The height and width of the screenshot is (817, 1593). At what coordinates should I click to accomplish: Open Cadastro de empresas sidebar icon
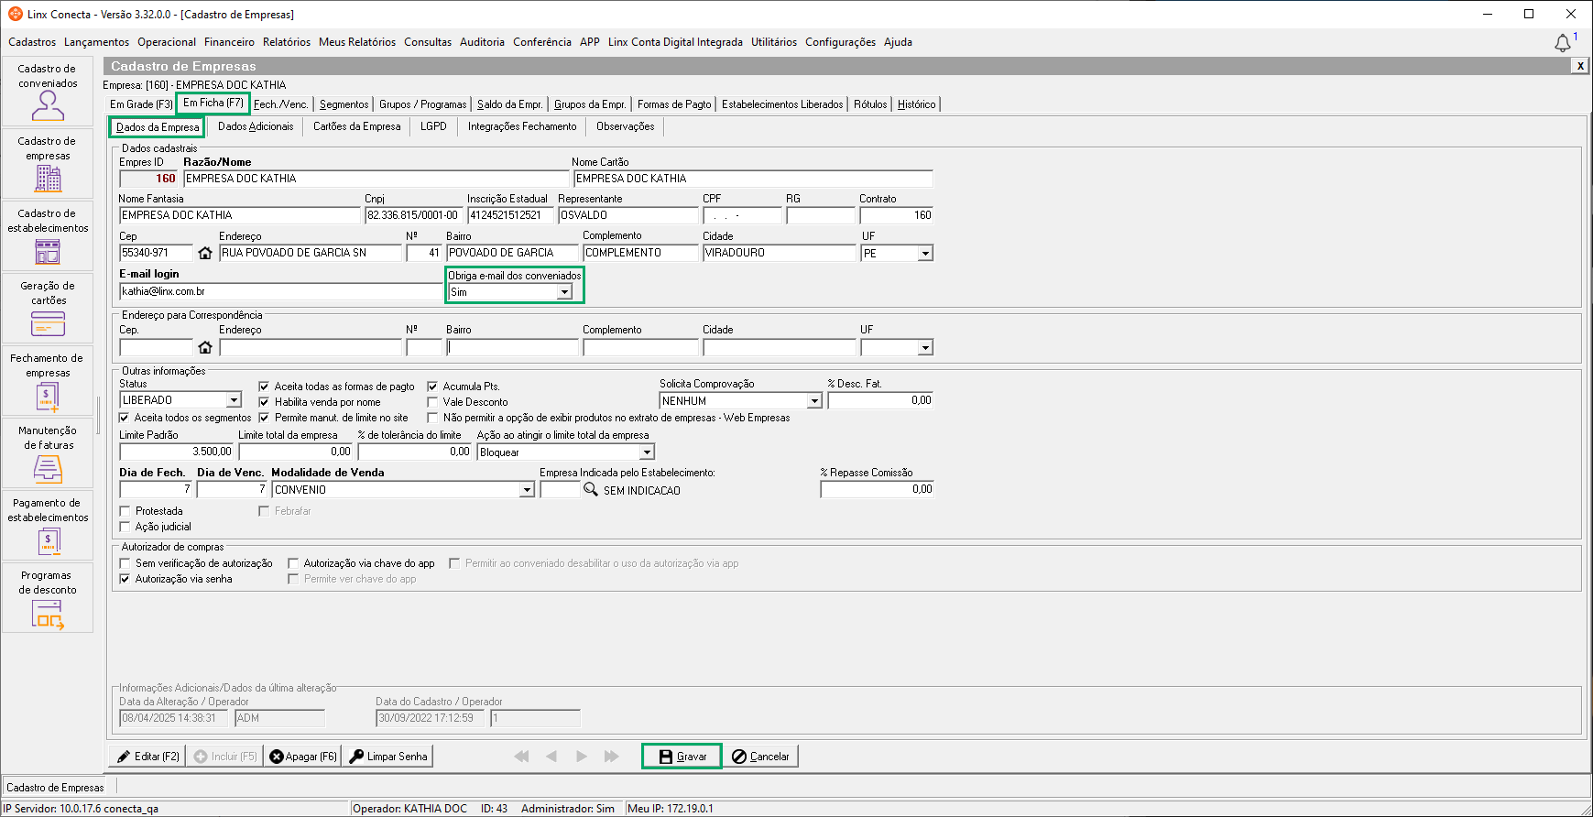(x=48, y=164)
